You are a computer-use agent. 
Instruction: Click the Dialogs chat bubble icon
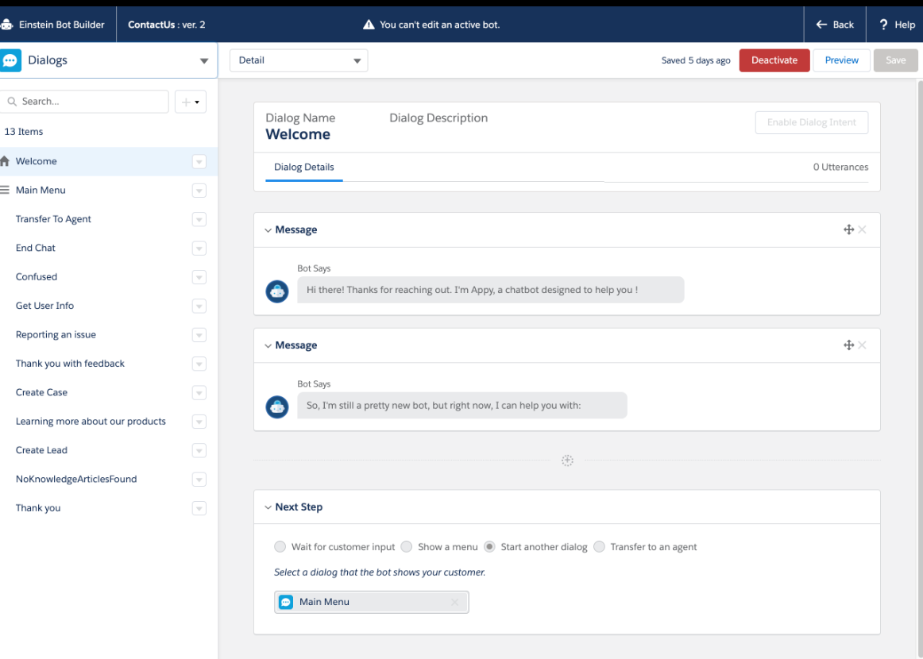click(x=10, y=60)
